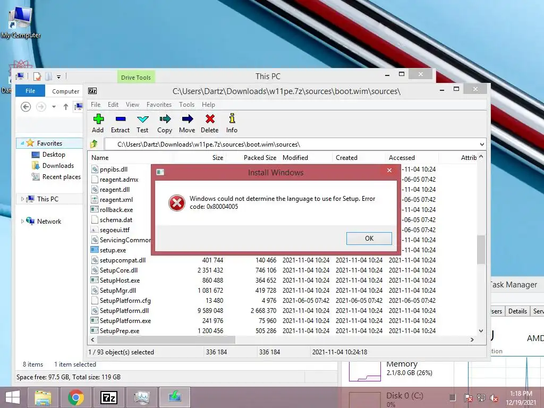Open File Explorer from the taskbar
Screen dimensions: 544x408
click(x=43, y=397)
